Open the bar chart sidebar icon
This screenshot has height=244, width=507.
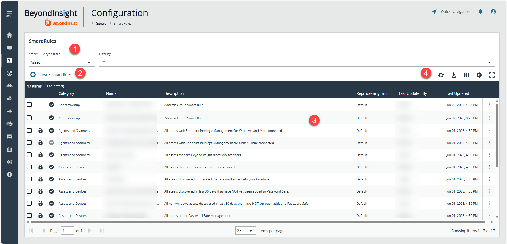10,149
